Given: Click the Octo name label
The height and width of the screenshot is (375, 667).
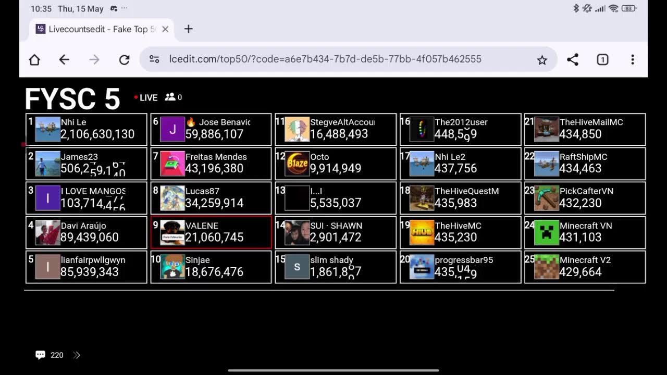Looking at the screenshot, I should [319, 157].
